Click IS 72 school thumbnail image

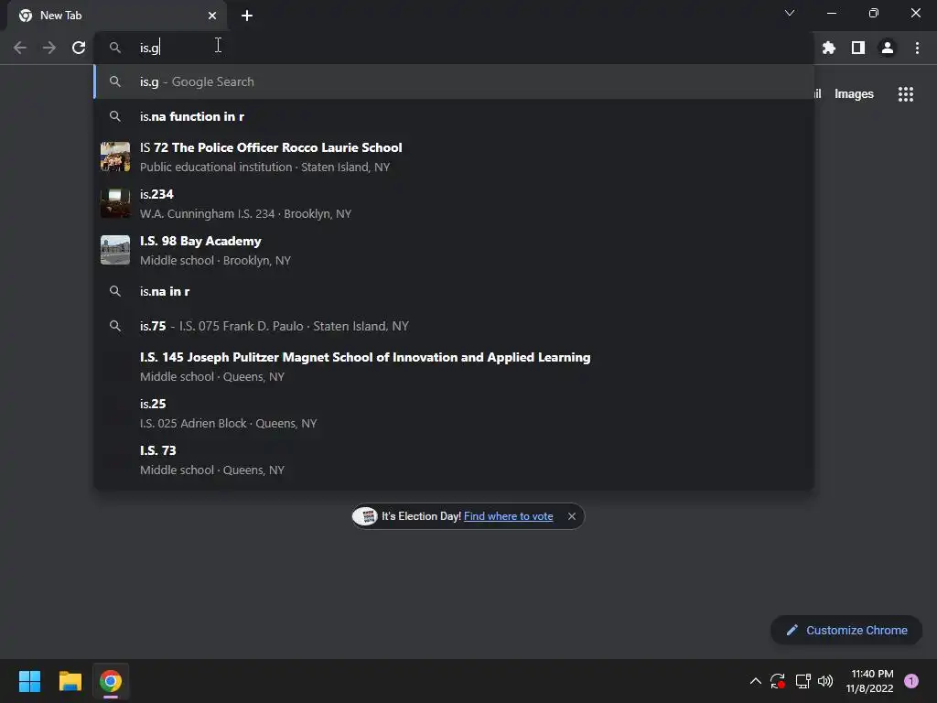click(115, 157)
